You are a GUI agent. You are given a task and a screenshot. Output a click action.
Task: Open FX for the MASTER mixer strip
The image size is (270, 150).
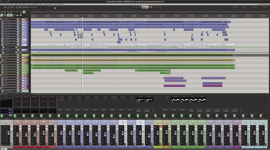(2, 116)
